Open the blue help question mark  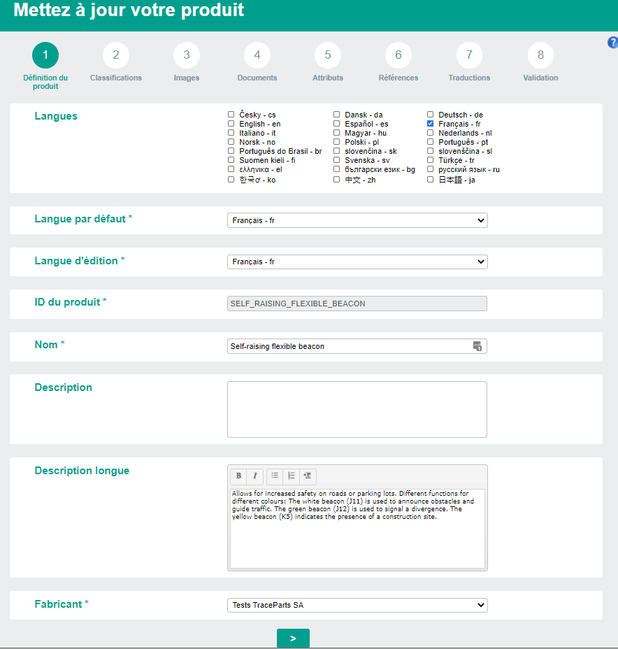(x=612, y=43)
